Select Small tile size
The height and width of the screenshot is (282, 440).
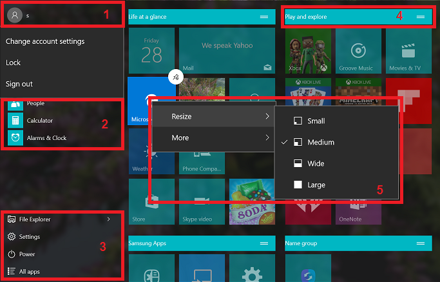click(x=336, y=121)
